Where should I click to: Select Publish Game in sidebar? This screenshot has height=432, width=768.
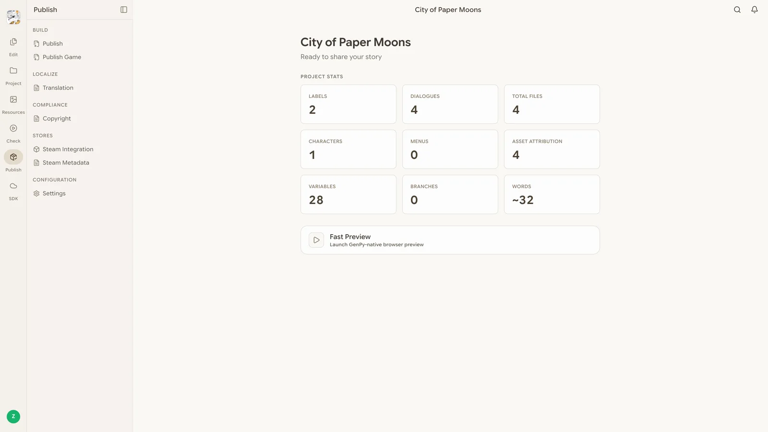(x=80, y=57)
